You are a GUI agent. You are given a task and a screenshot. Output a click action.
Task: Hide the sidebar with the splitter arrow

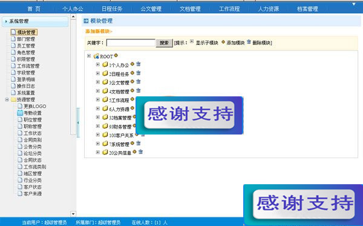[x=78, y=122]
